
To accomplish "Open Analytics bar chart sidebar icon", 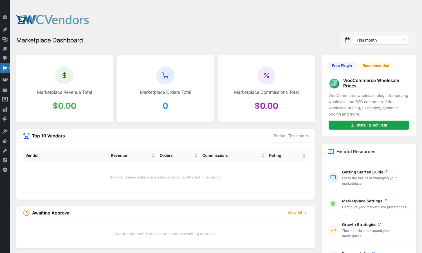I will click(5, 109).
